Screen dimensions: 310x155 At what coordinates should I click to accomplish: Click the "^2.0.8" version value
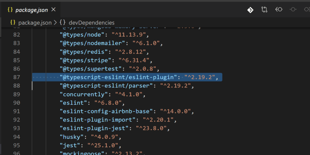[143, 69]
